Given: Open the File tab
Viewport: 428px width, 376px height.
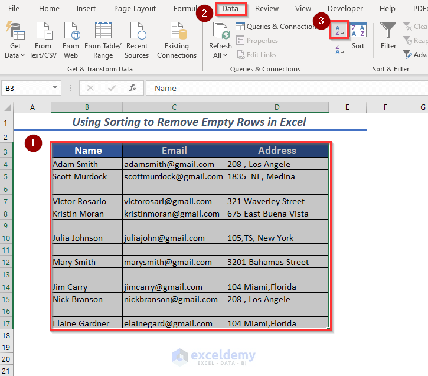Looking at the screenshot, I should coord(14,9).
